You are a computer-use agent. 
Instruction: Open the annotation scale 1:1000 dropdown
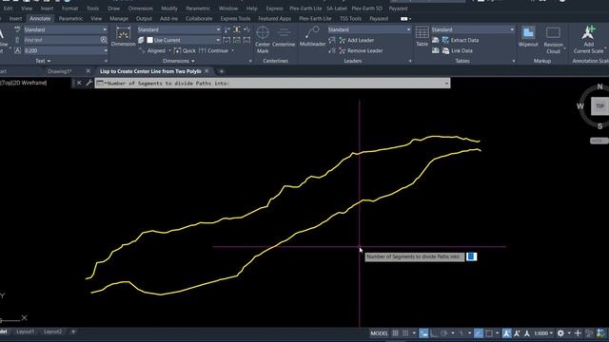(543, 333)
